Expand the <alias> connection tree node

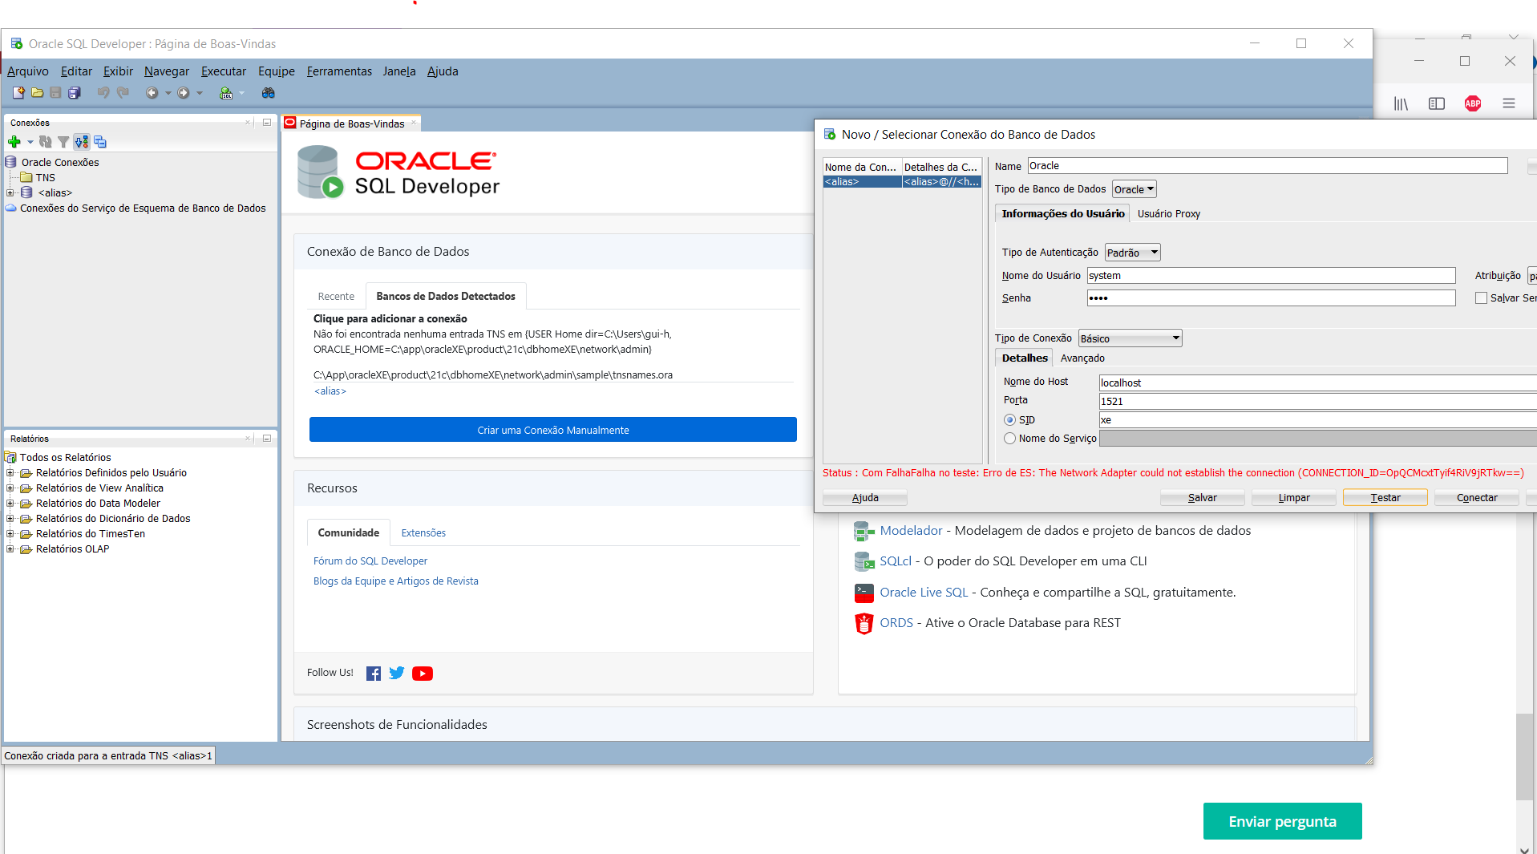(10, 192)
